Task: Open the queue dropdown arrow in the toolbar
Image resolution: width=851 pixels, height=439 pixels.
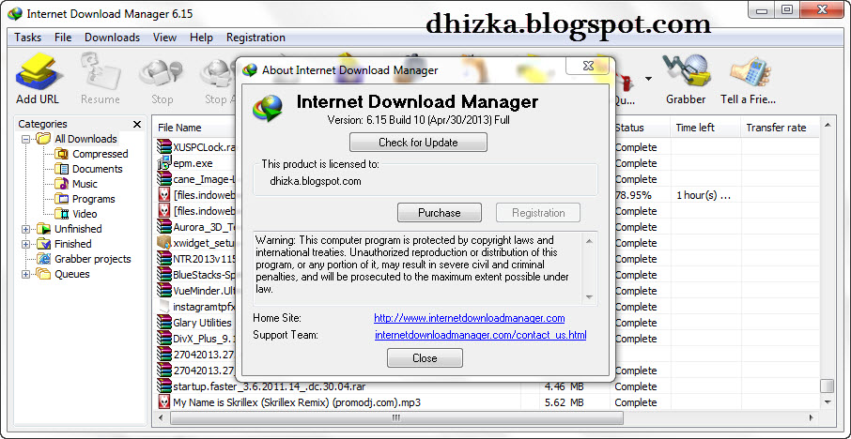Action: [648, 79]
